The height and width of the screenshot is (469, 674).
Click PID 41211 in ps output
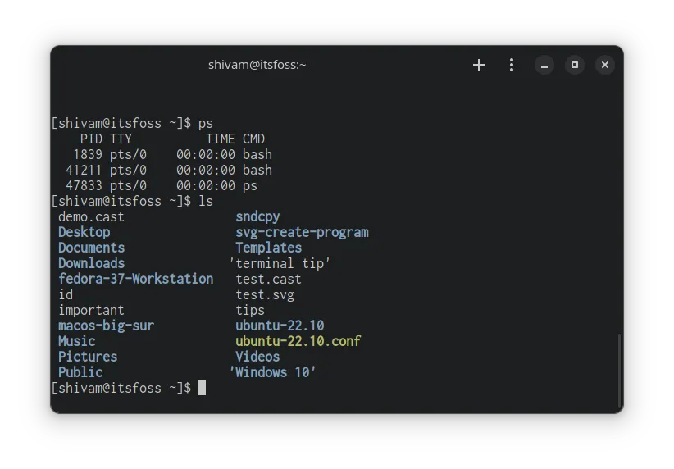point(84,170)
